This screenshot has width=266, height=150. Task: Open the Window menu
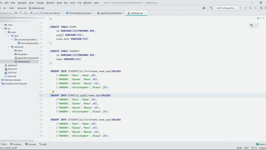pos(88,3)
